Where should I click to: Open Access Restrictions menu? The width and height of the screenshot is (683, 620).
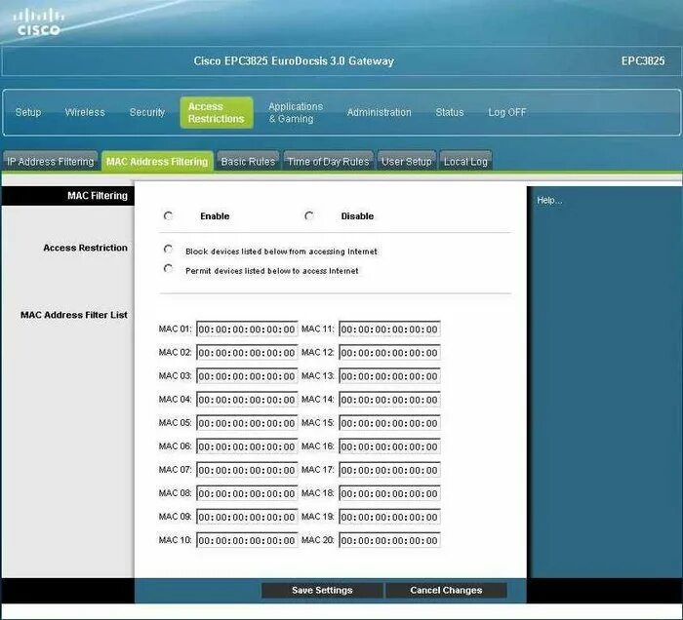tap(217, 113)
